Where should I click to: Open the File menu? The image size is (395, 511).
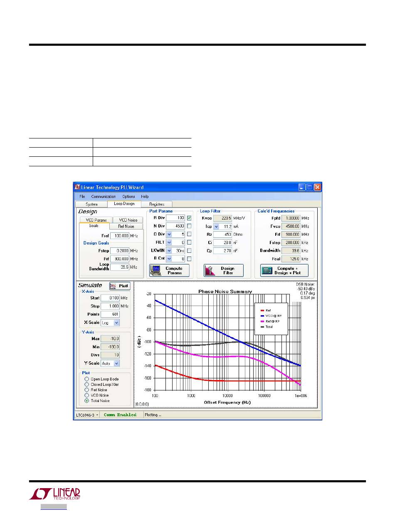82,197
